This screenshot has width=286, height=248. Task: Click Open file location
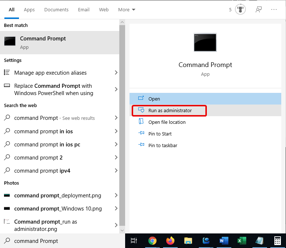(x=205, y=122)
